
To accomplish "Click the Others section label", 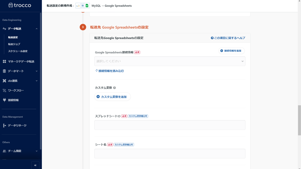I will 6,142.
